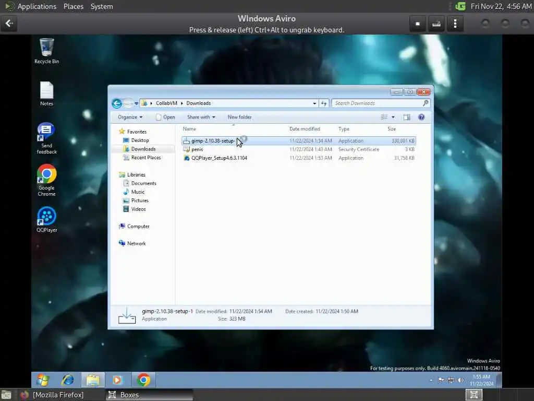
Task: Click the Boxes keyboard shortcuts button
Action: [x=436, y=23]
